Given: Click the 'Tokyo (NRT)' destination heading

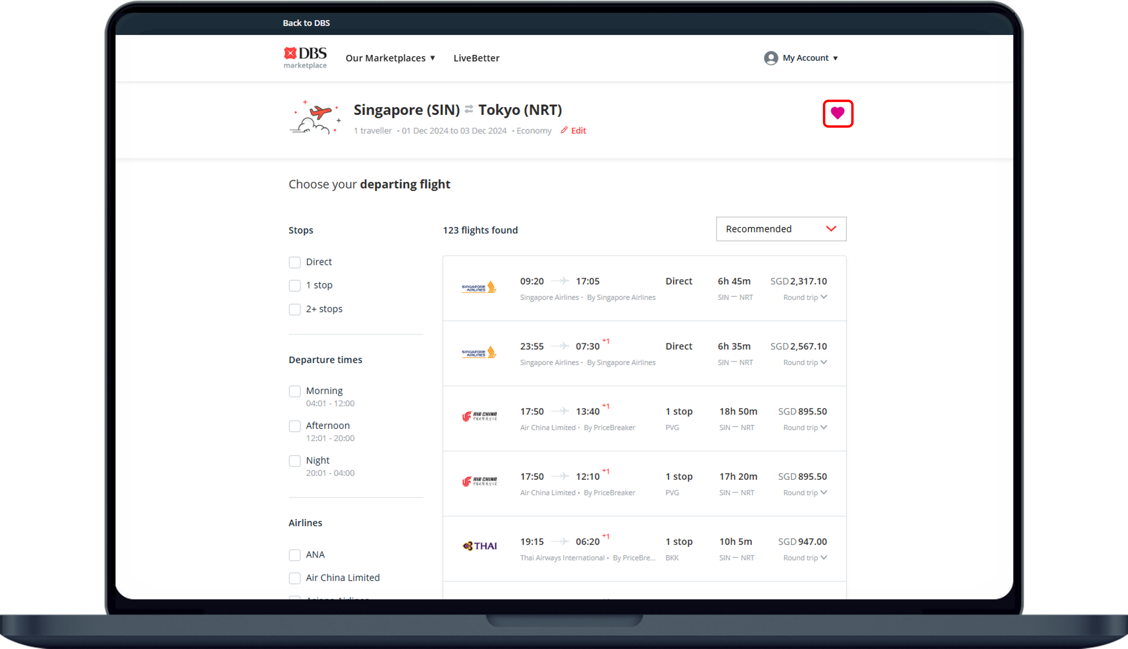Looking at the screenshot, I should tap(520, 110).
